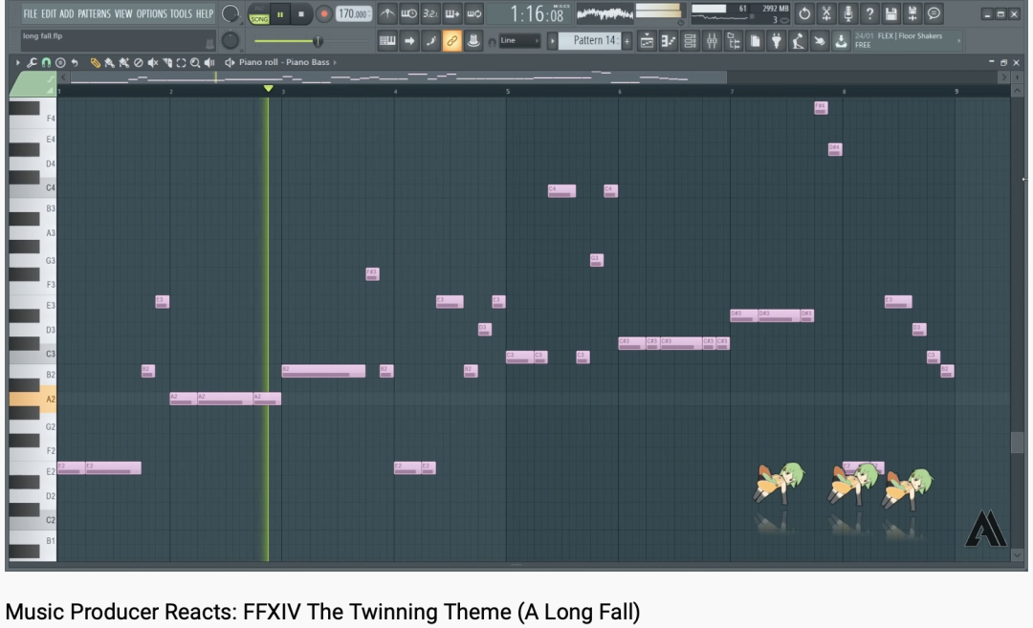Click the render/export disk icon
The width and height of the screenshot is (1033, 628).
[912, 13]
